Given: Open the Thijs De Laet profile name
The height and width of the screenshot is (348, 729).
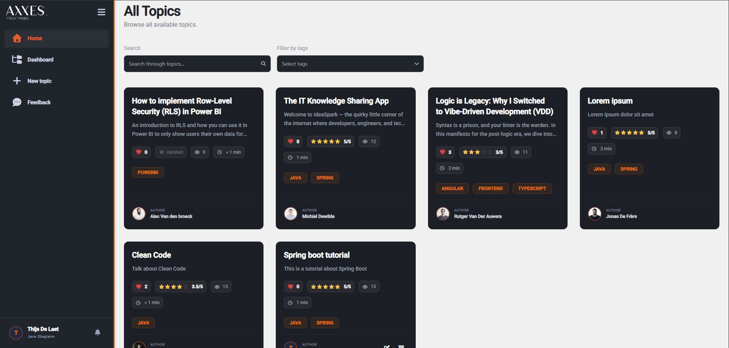Looking at the screenshot, I should click(x=43, y=329).
